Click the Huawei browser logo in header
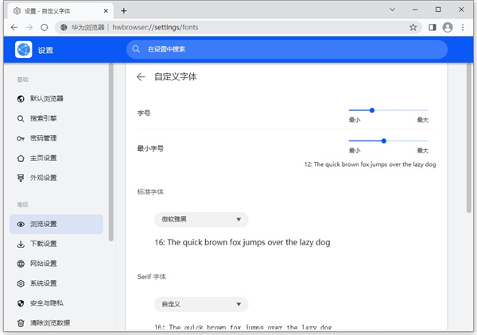This screenshot has width=477, height=335. pyautogui.click(x=23, y=49)
